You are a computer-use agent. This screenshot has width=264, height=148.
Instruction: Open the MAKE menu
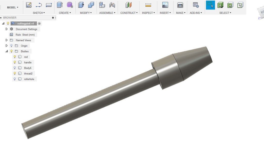[181, 13]
